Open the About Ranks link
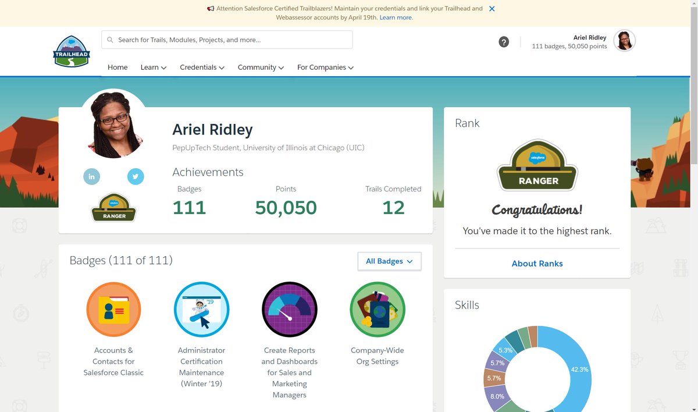698x412 pixels. [x=537, y=264]
